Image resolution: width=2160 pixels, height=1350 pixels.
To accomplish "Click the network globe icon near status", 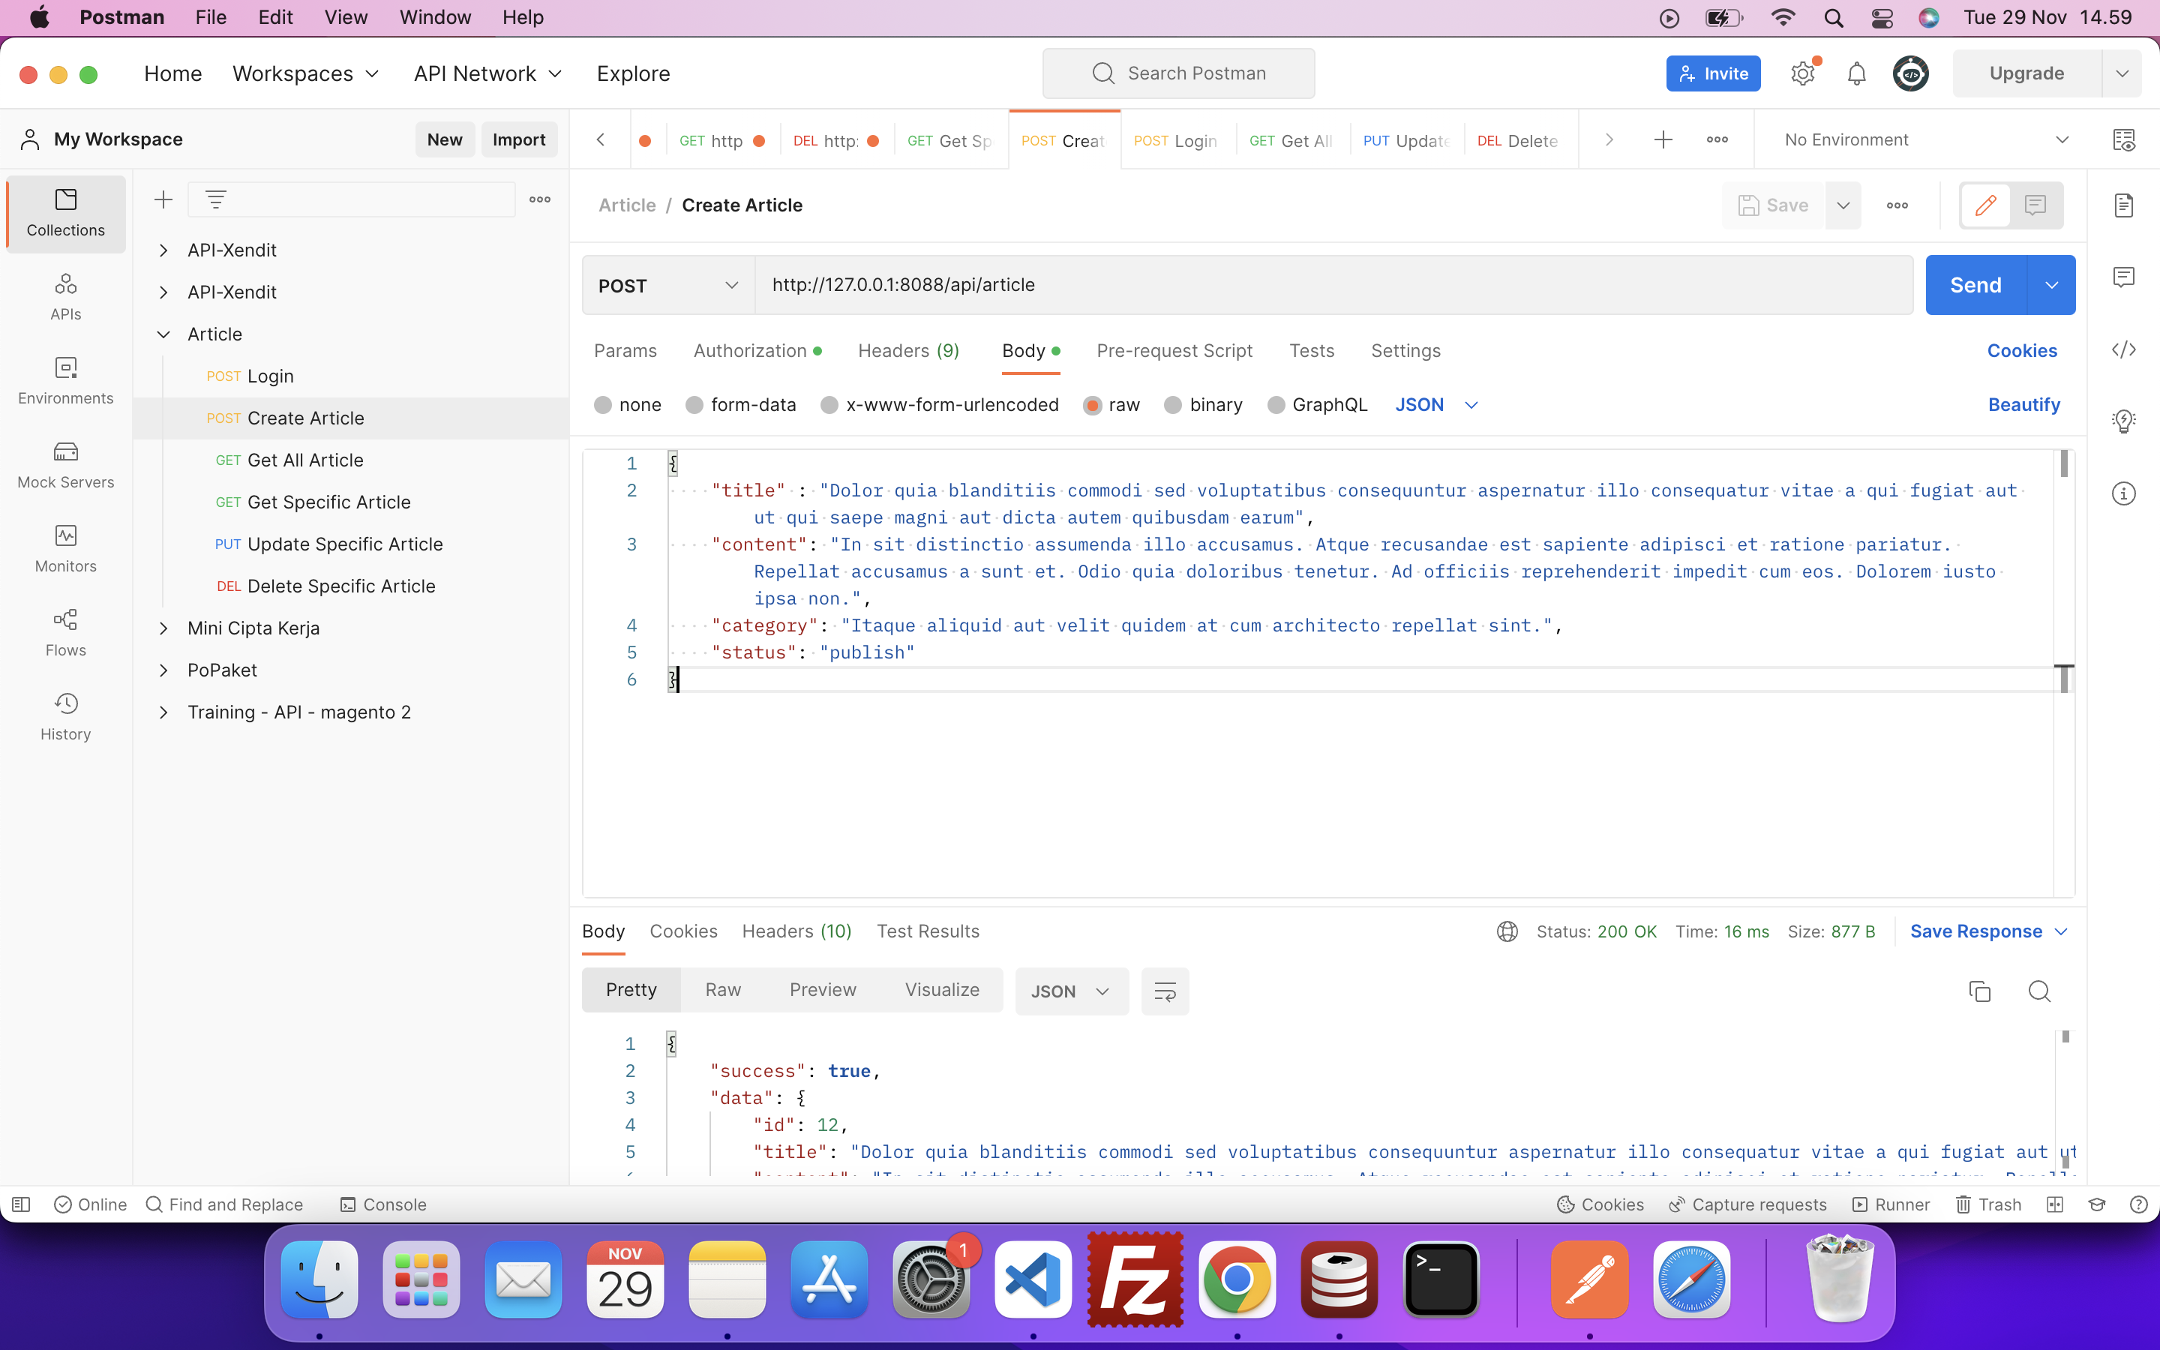I will [x=1507, y=931].
